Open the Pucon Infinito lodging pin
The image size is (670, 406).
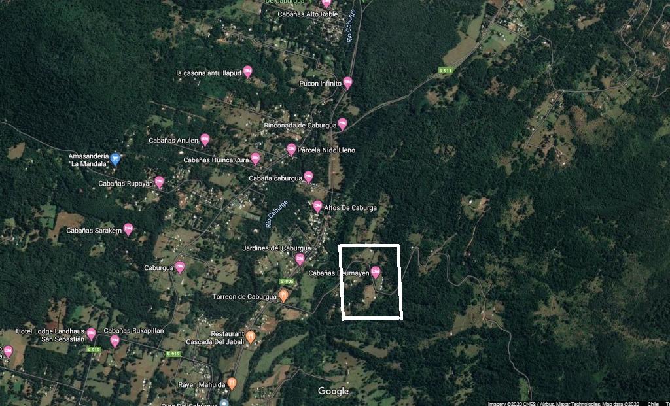pyautogui.click(x=348, y=83)
